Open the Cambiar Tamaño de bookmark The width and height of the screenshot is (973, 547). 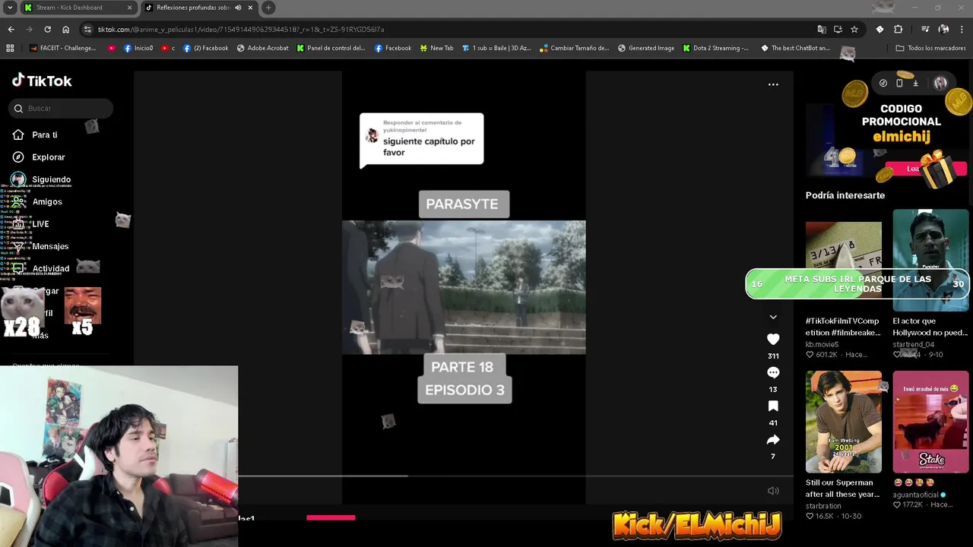pos(574,48)
